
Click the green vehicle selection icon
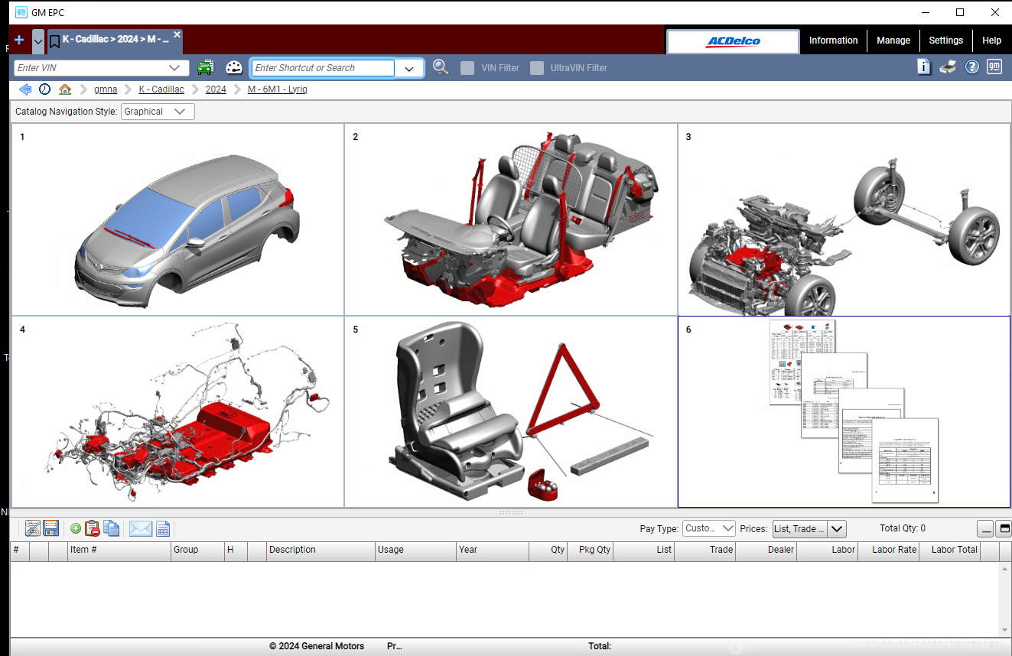tap(205, 68)
